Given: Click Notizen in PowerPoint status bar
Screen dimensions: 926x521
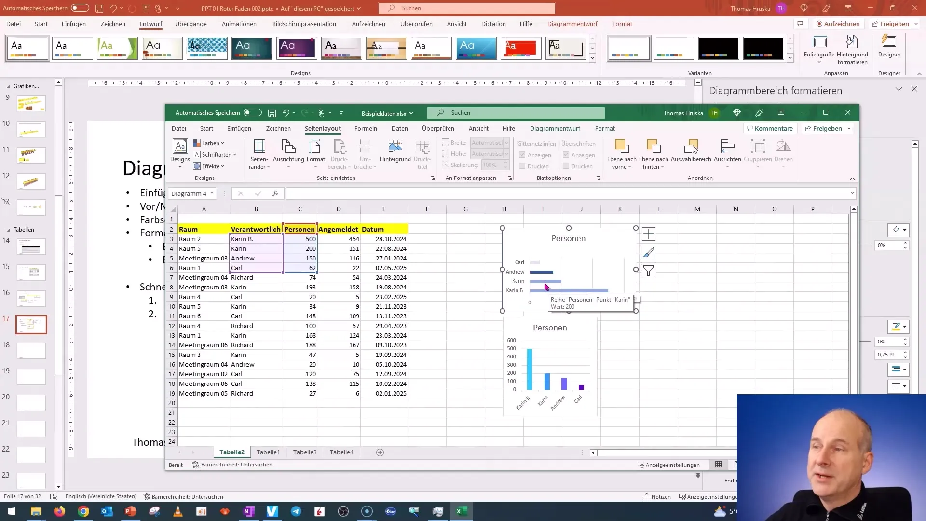Looking at the screenshot, I should pyautogui.click(x=657, y=497).
